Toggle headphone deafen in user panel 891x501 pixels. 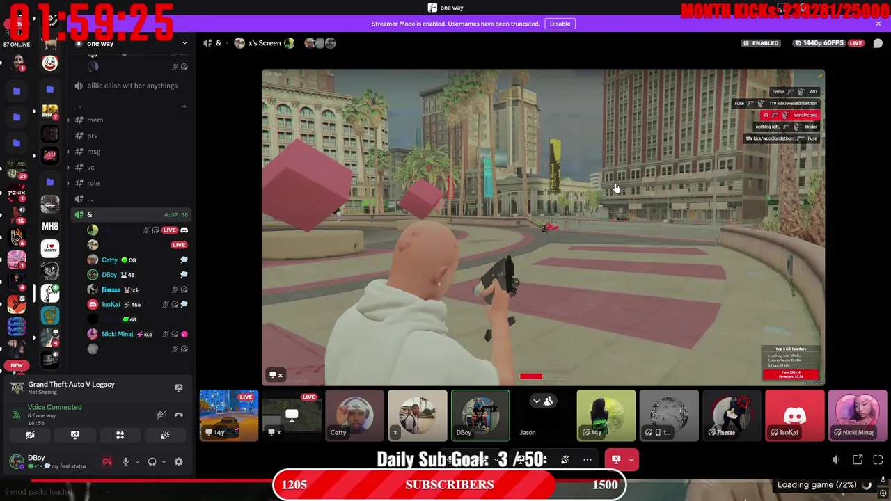coord(152,461)
